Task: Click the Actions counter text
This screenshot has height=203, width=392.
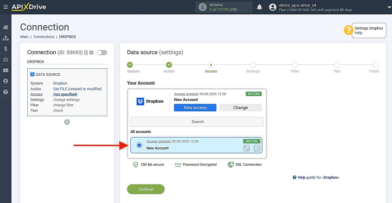Action: [x=223, y=7]
